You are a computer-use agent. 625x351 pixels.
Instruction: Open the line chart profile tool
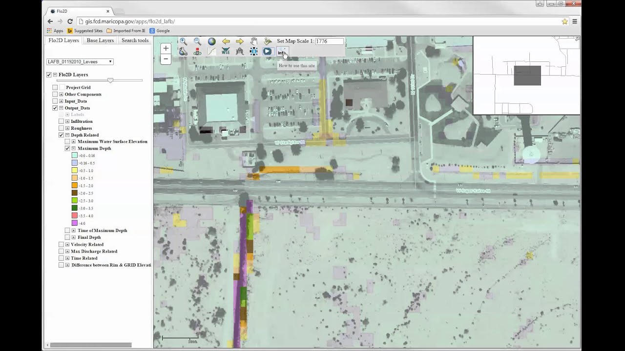click(211, 51)
